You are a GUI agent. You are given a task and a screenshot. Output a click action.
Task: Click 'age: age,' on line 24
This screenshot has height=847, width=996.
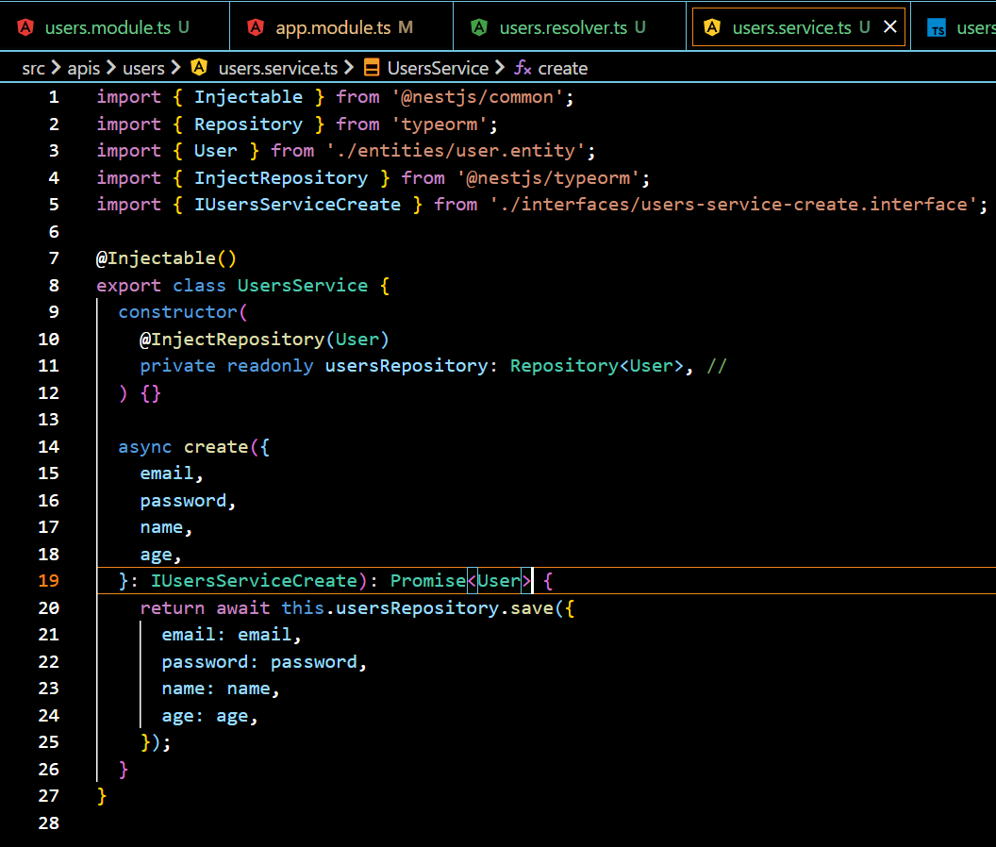209,716
